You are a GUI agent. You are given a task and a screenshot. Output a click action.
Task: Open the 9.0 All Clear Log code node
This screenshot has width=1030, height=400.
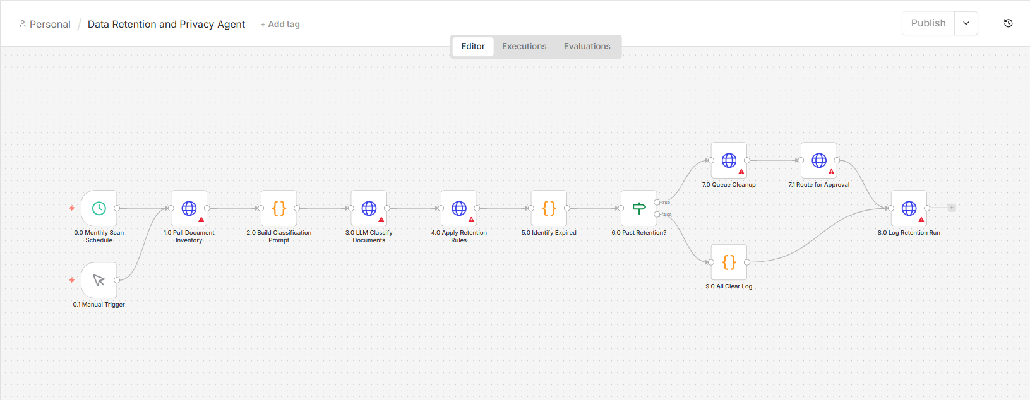click(729, 262)
